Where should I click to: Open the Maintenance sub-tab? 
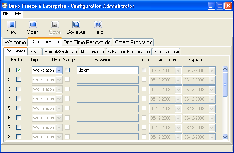pos(92,52)
